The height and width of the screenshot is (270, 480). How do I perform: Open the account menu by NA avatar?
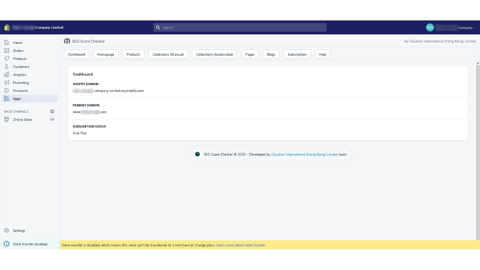pos(430,27)
